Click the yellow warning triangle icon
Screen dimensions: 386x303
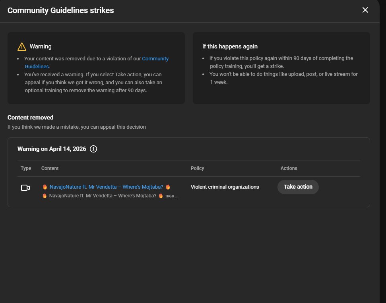(x=22, y=47)
